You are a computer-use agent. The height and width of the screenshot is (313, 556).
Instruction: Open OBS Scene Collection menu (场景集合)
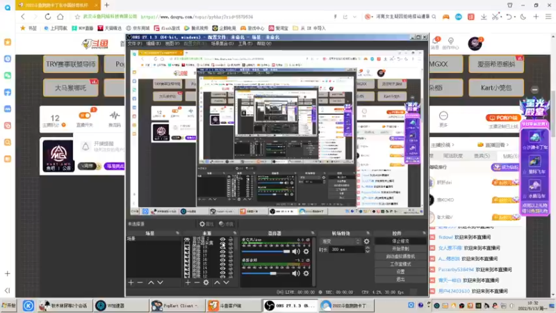pos(222,44)
